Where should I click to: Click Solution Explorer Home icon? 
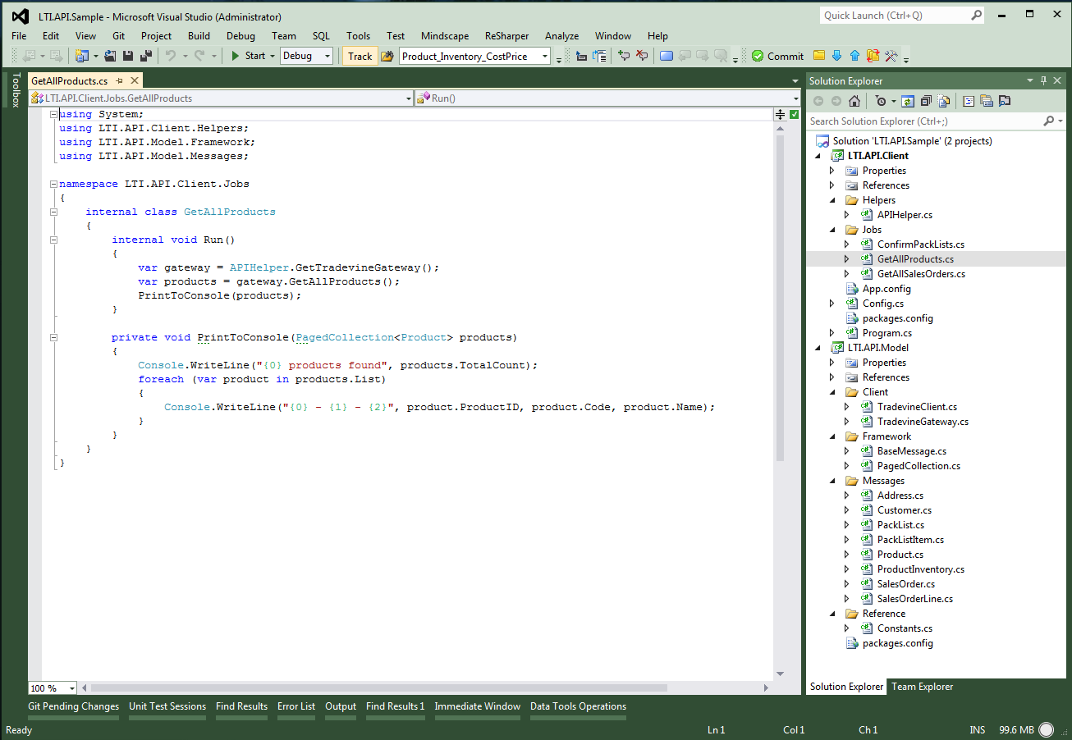pos(854,101)
